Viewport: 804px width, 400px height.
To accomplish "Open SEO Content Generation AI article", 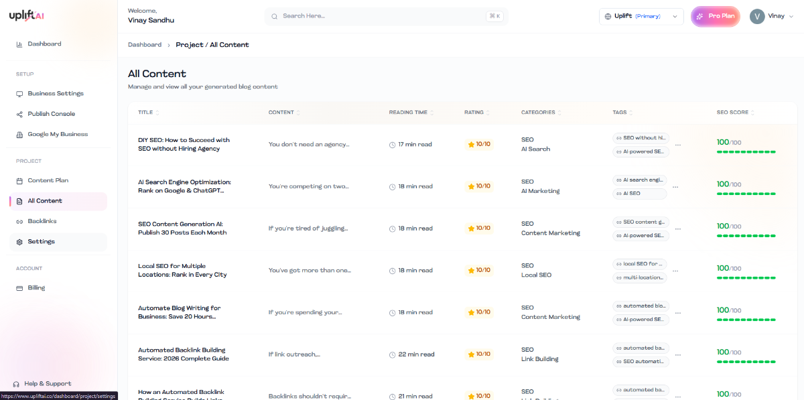I will (x=182, y=228).
